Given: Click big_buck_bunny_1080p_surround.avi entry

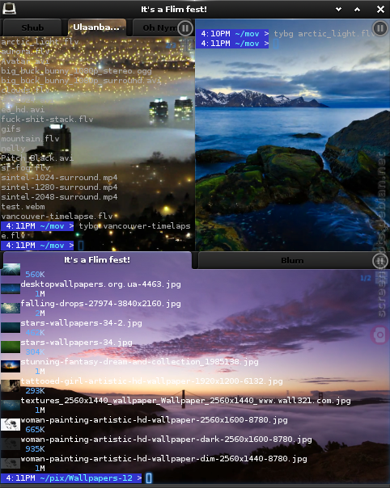Looking at the screenshot, I should (x=81, y=81).
